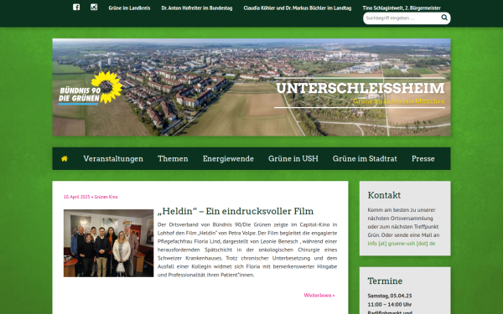Open the Instagram profile icon
This screenshot has width=503, height=314.
pos(94,7)
